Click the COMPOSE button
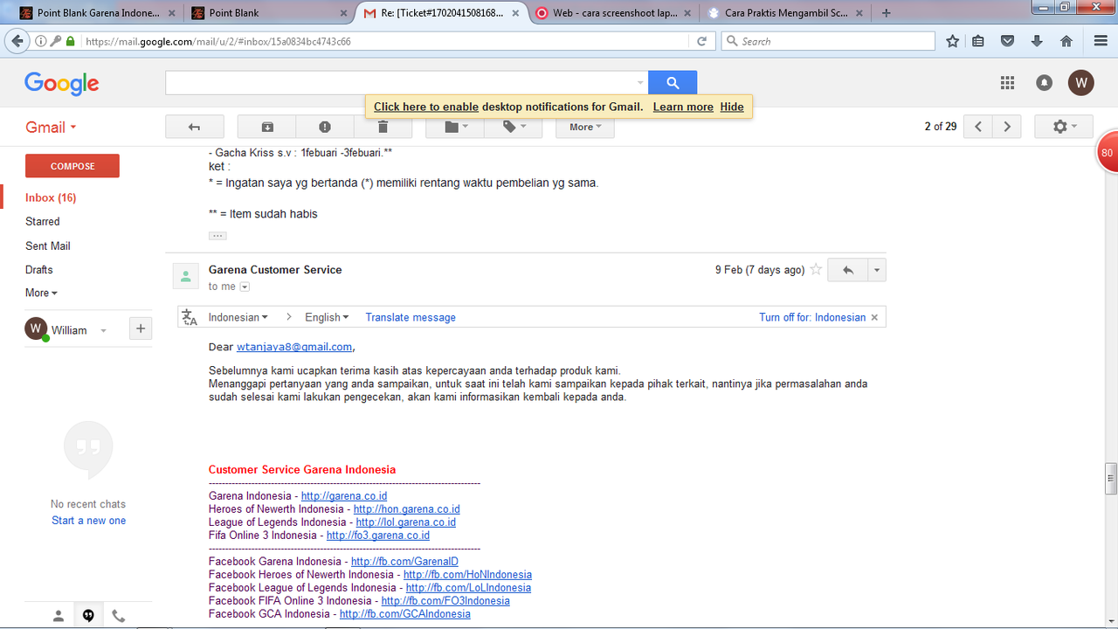This screenshot has width=1118, height=629. tap(72, 166)
